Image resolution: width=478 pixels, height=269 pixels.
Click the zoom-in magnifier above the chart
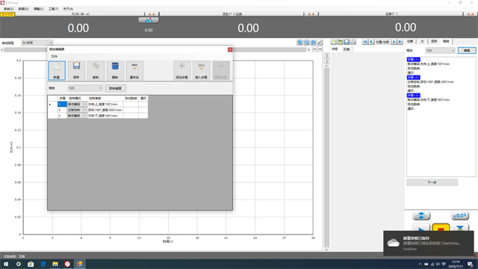pos(299,43)
